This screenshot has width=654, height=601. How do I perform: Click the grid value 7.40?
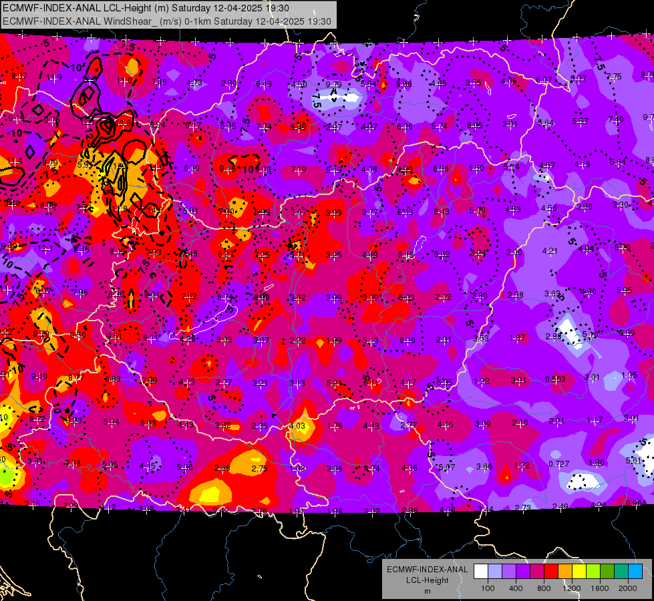616,120
